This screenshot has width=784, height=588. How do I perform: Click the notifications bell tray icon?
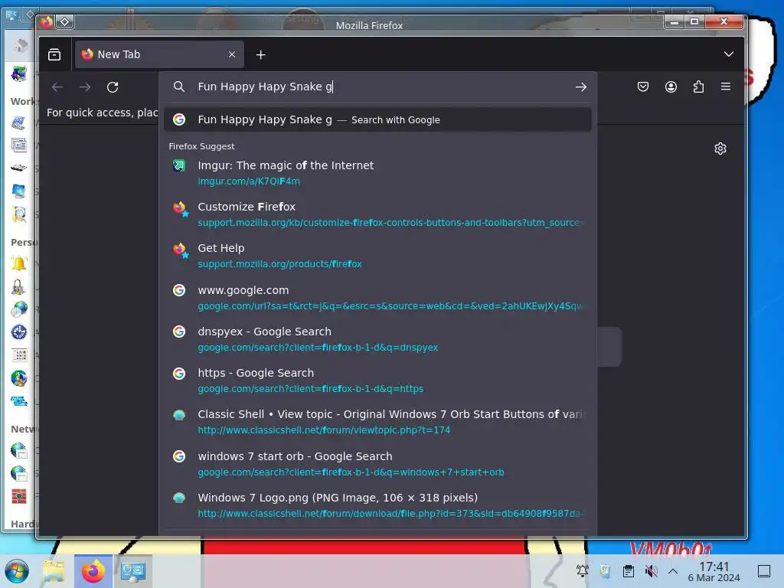582,570
